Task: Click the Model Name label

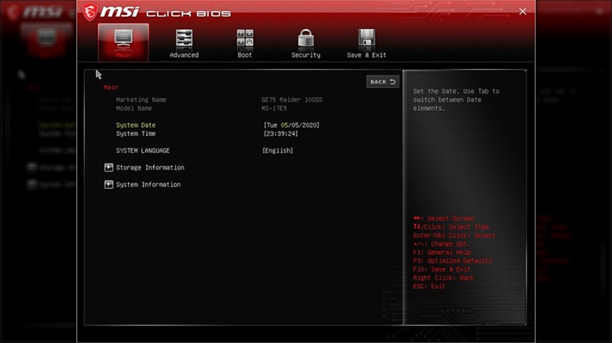Action: 134,108
